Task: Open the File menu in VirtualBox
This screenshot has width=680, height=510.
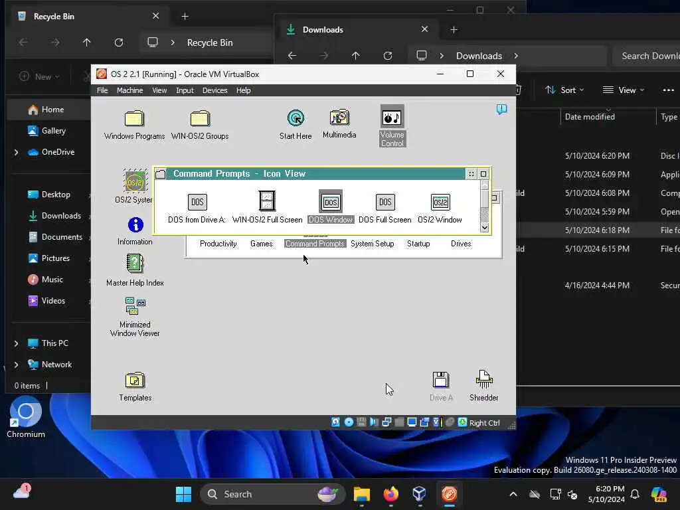Action: click(102, 90)
